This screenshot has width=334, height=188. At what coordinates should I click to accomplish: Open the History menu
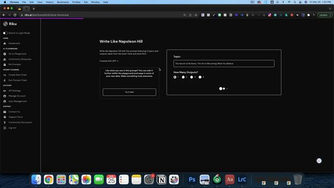(50, 2)
